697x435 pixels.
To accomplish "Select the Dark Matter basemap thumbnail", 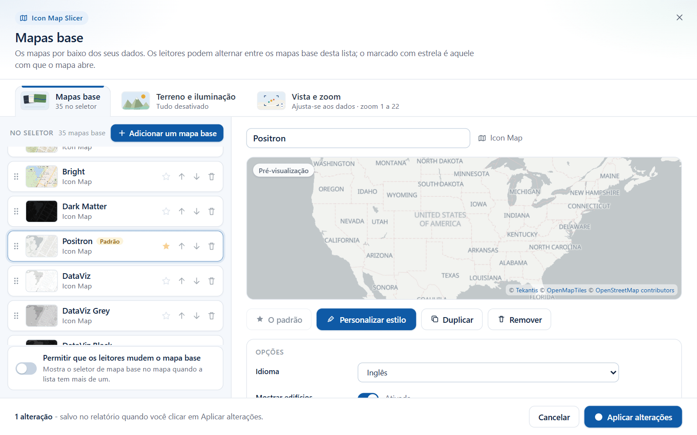I will pos(41,211).
